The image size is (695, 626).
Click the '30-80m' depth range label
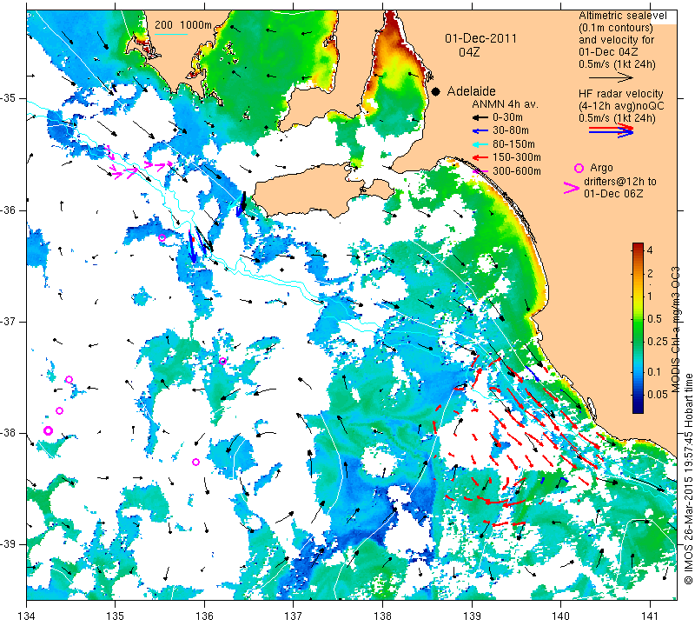pos(511,130)
